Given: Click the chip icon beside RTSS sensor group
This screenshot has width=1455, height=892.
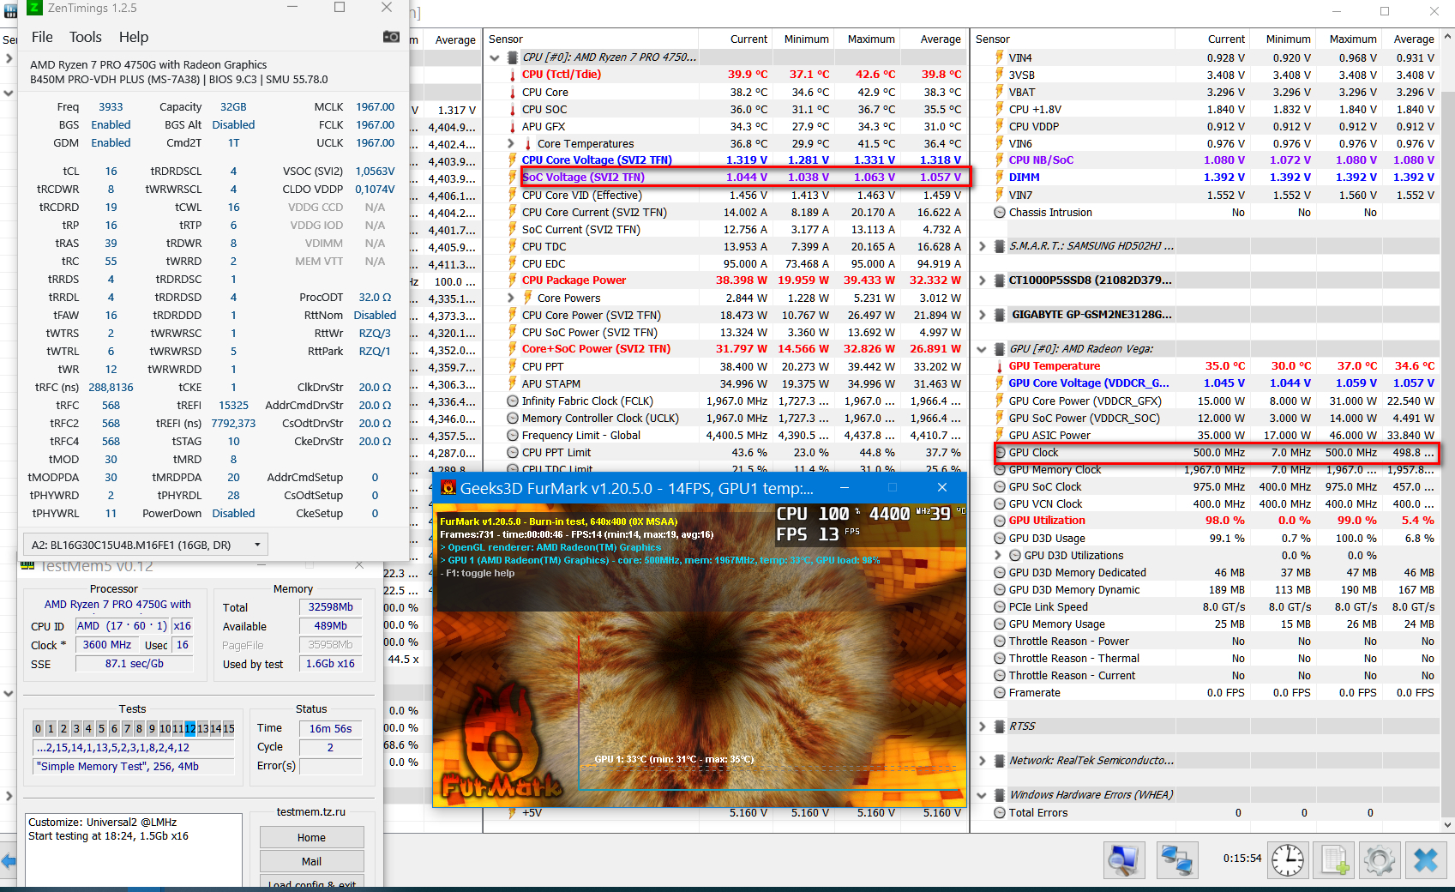Looking at the screenshot, I should [999, 726].
